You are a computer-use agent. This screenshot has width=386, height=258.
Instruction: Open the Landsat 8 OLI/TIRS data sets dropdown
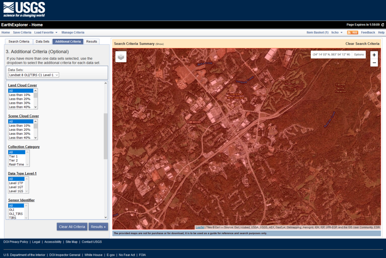pos(33,75)
